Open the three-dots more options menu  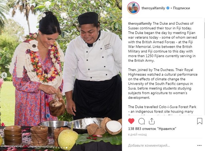coord(199,145)
